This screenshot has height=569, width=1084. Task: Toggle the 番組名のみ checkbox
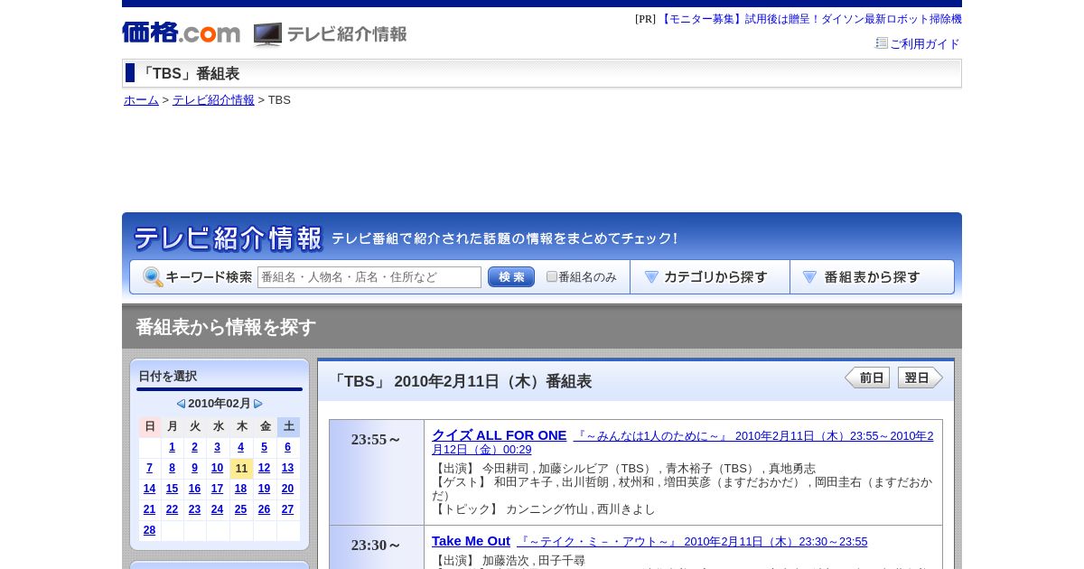point(552,276)
